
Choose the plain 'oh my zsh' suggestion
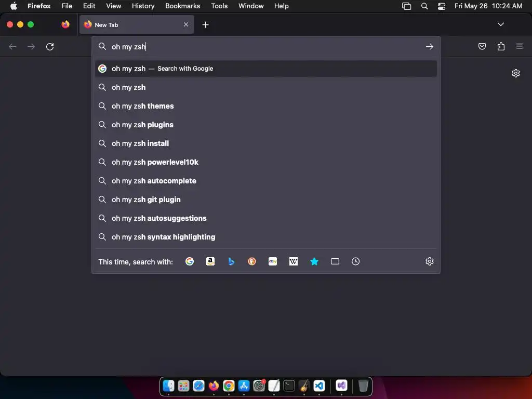(265, 87)
